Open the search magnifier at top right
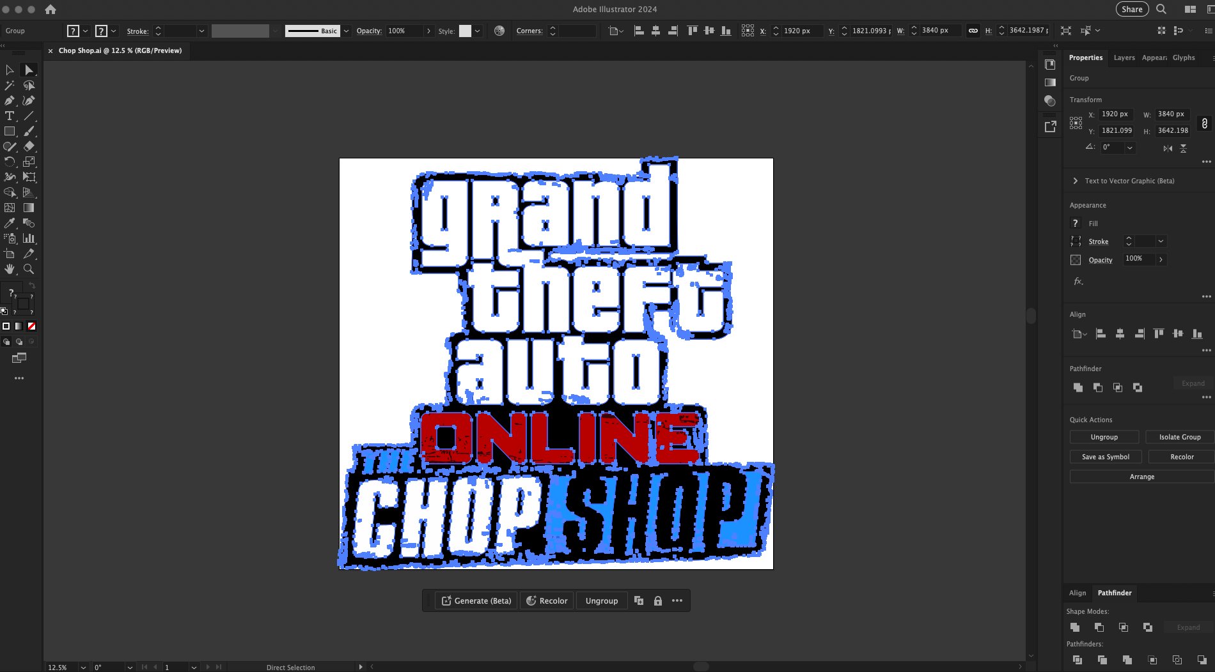Screen dimensions: 1215x672 coord(1161,9)
